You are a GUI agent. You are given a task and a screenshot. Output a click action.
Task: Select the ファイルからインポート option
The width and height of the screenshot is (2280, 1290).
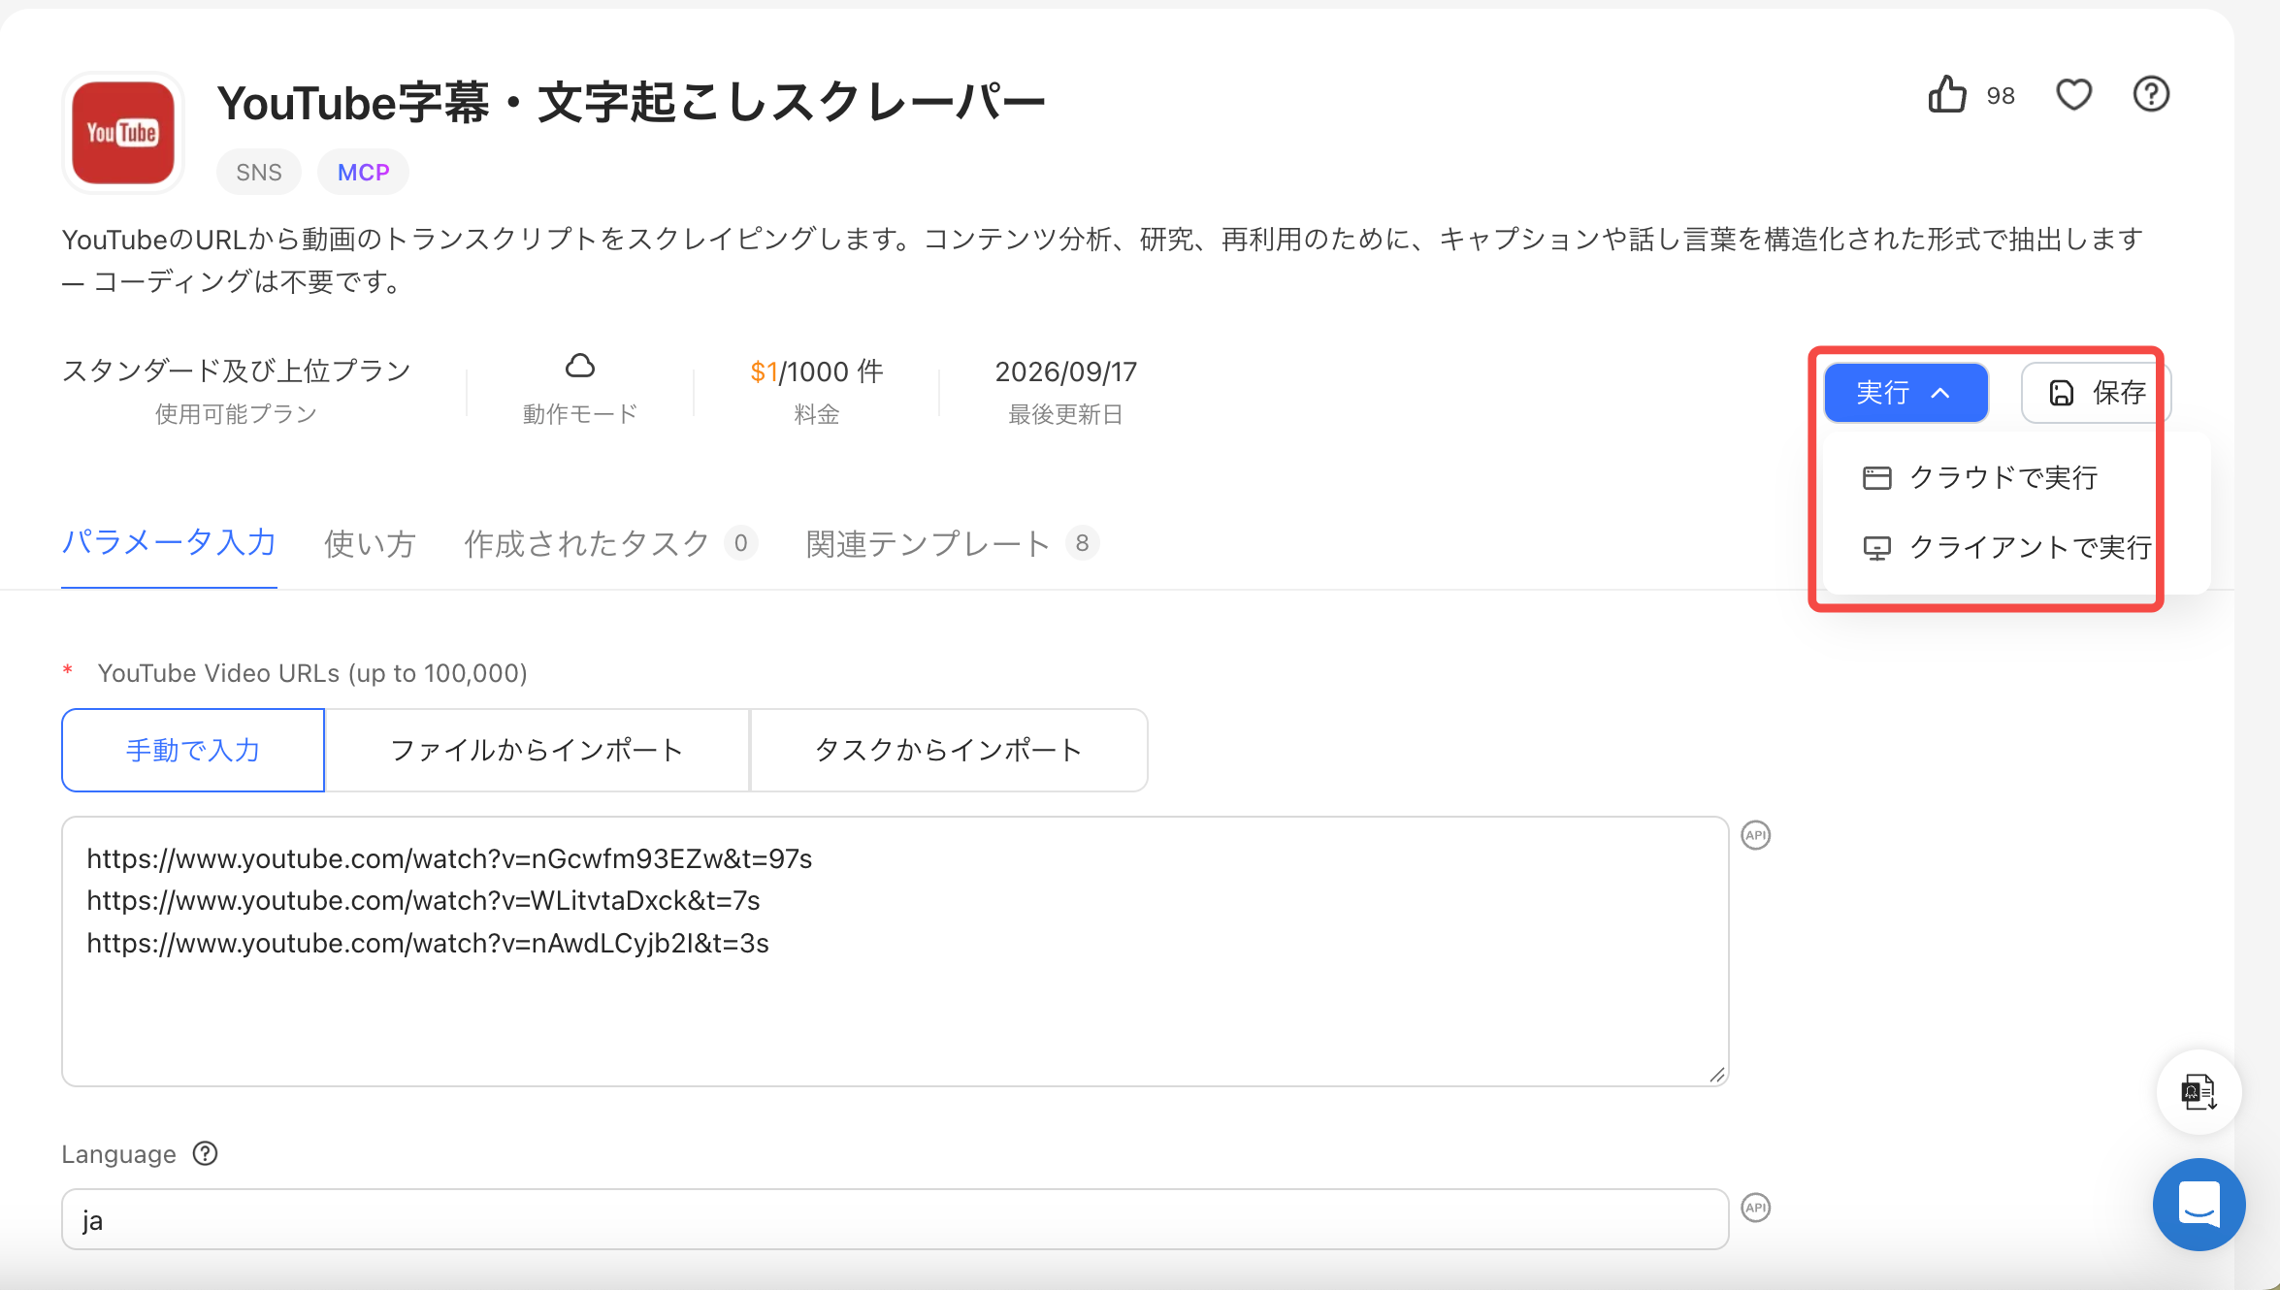pos(537,750)
